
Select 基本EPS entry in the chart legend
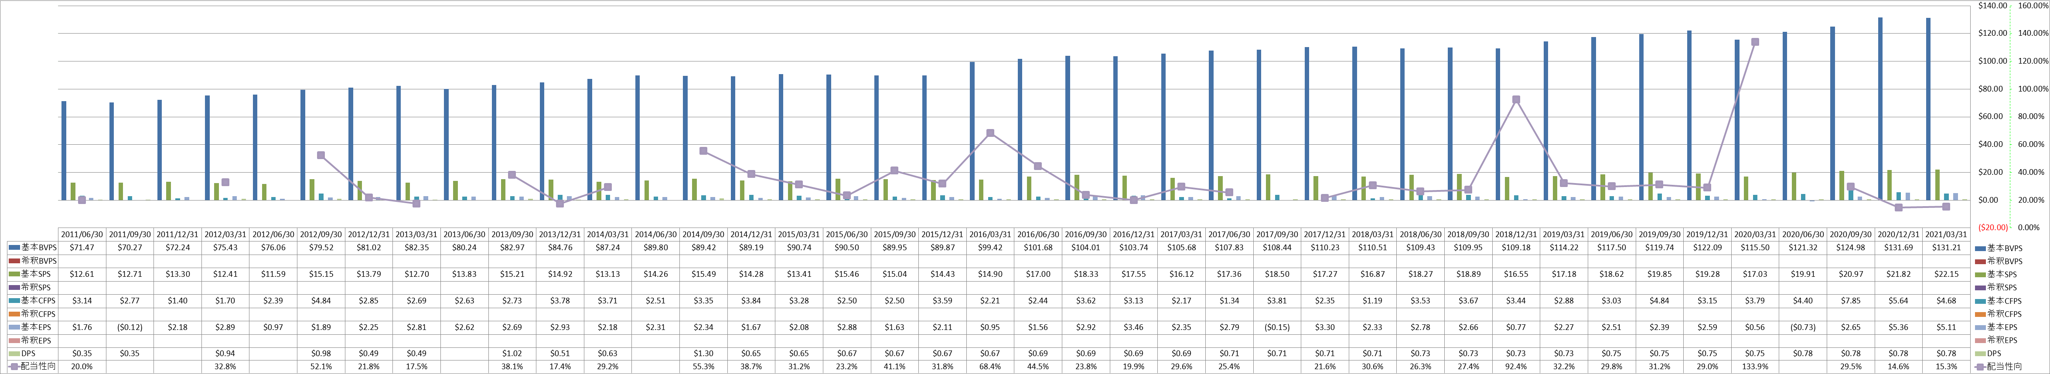tap(1996, 327)
